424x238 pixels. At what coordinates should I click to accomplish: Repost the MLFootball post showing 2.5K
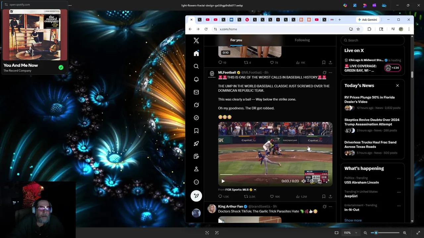pos(250,196)
